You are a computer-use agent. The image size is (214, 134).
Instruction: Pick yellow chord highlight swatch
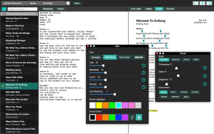[x=99, y=105]
